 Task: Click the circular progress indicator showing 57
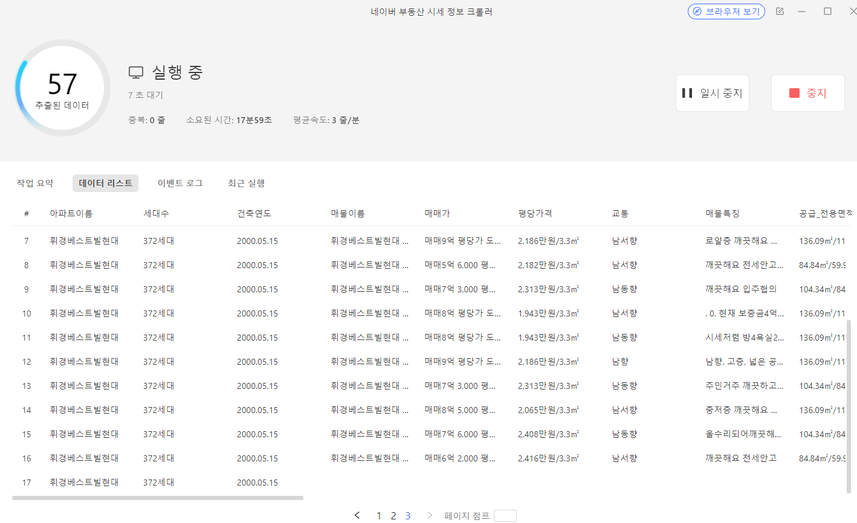pyautogui.click(x=62, y=88)
